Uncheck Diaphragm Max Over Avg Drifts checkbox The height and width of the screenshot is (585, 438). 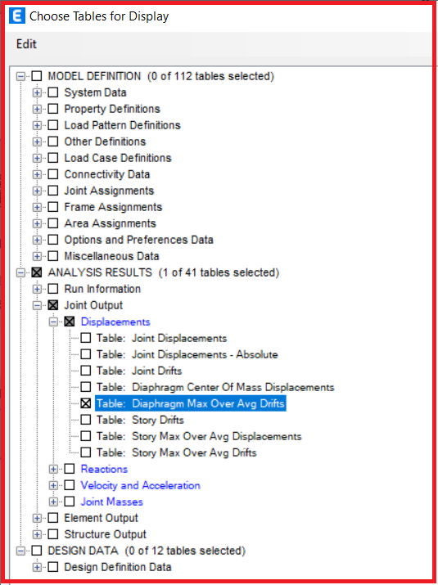coord(86,403)
